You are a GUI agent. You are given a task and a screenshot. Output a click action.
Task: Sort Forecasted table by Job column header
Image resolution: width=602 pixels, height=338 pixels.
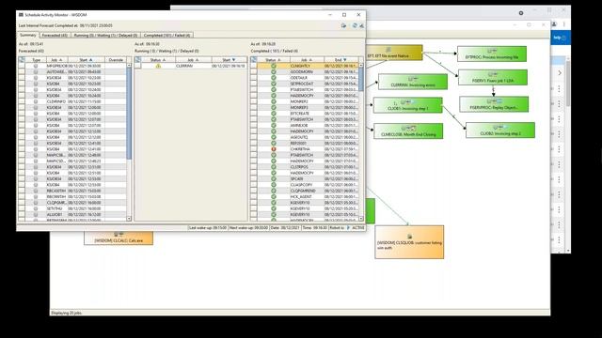[x=57, y=60]
